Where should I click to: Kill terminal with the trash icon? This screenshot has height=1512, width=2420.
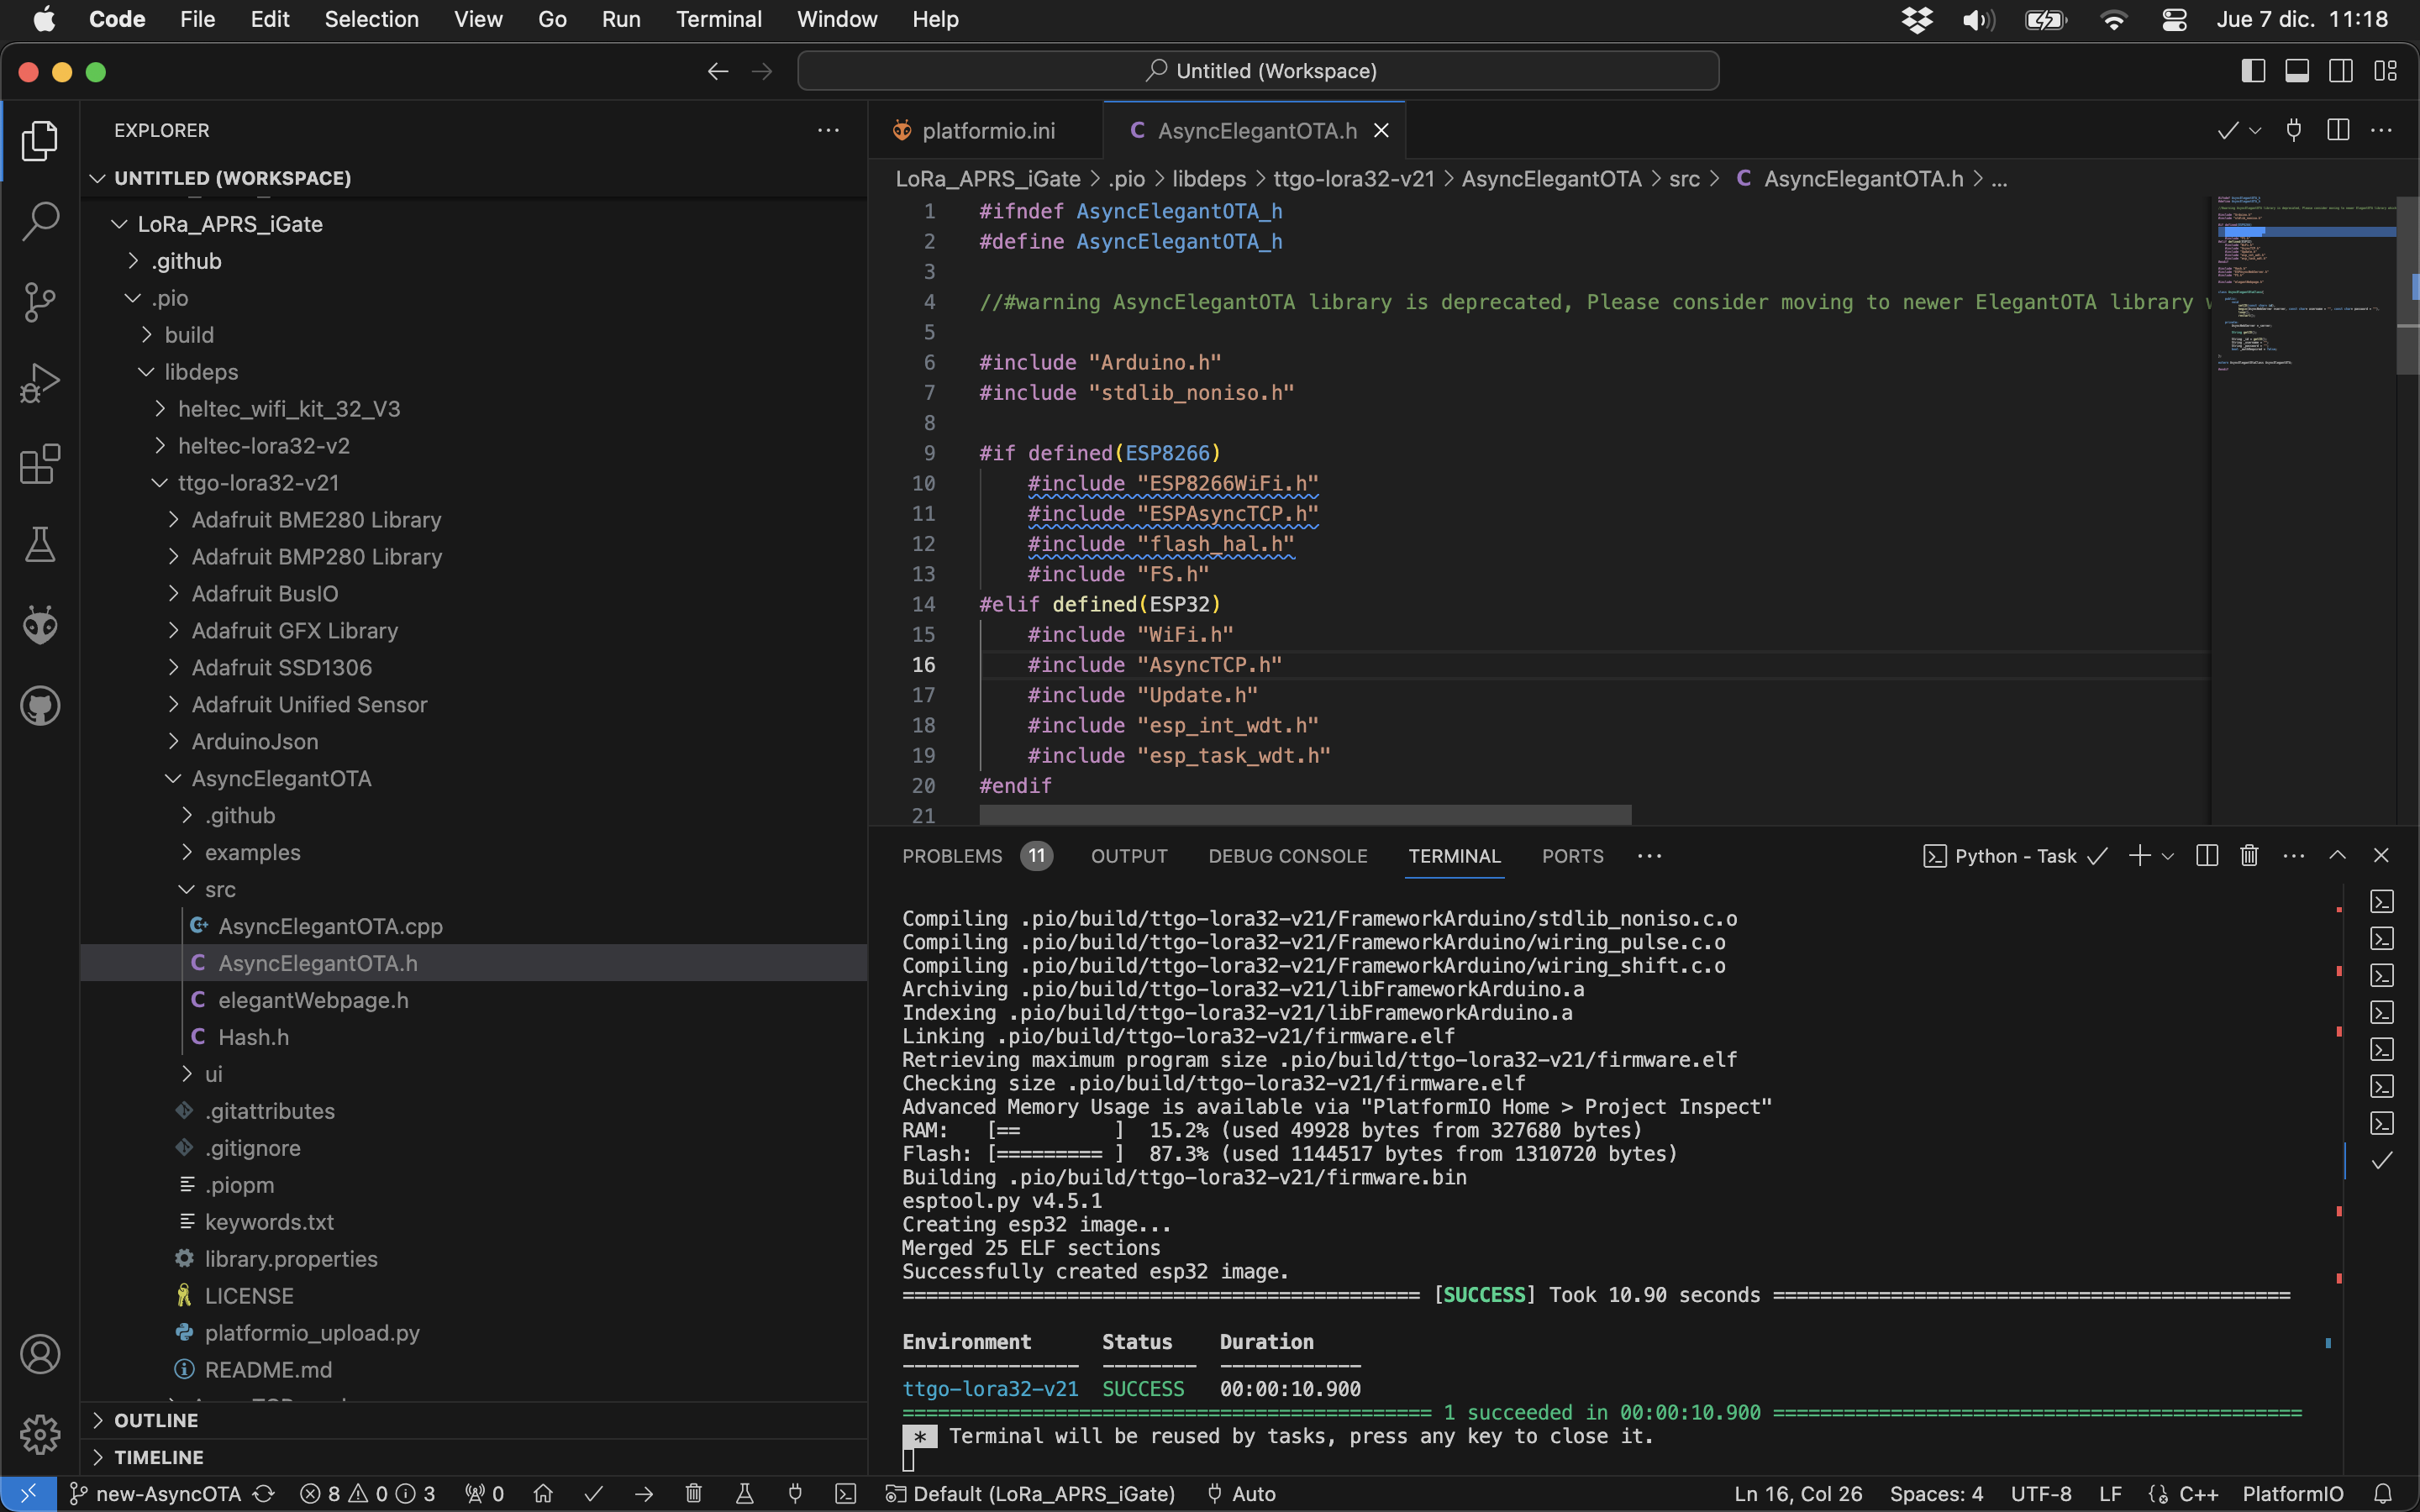pos(2249,856)
